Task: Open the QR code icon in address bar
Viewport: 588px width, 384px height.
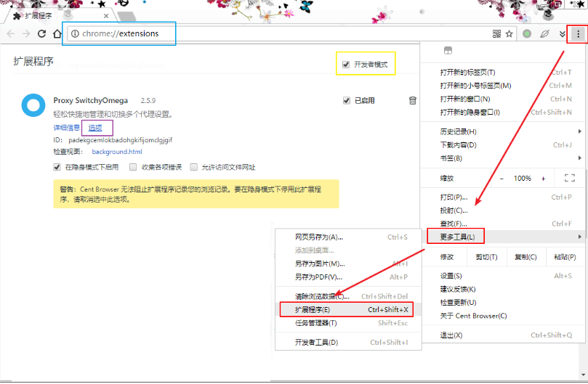Action: tap(496, 34)
